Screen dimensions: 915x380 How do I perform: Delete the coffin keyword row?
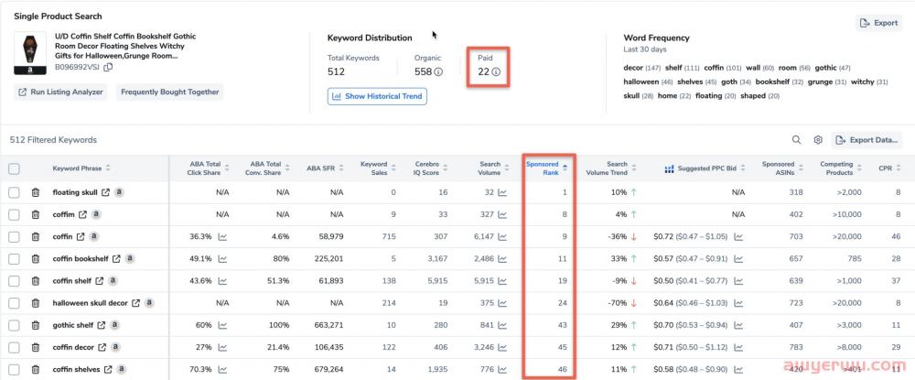coord(36,236)
